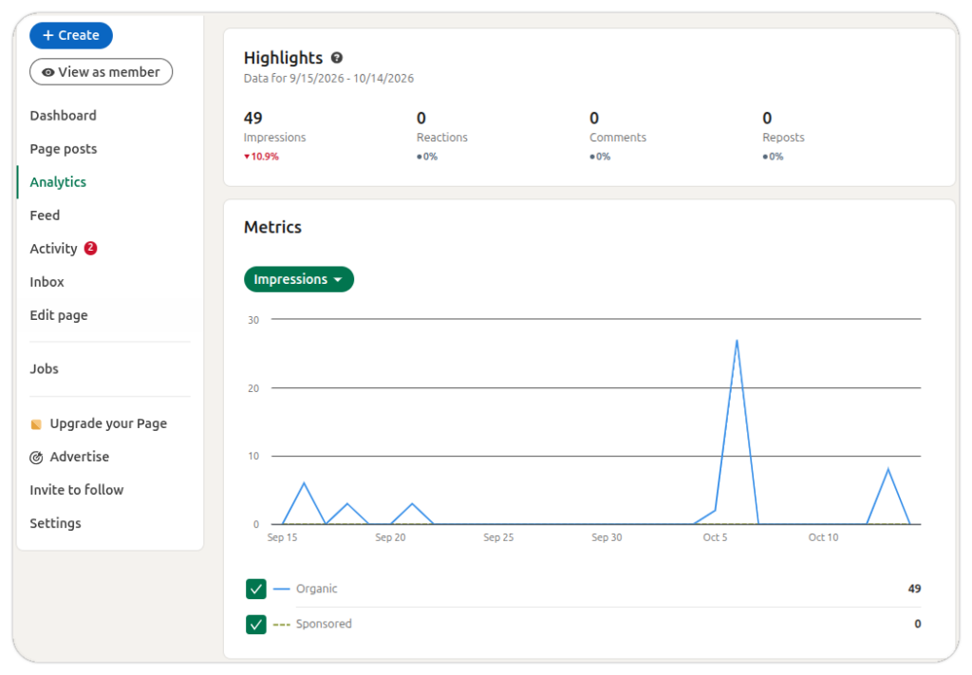Click the Oct 5 peak on chart

coord(737,341)
